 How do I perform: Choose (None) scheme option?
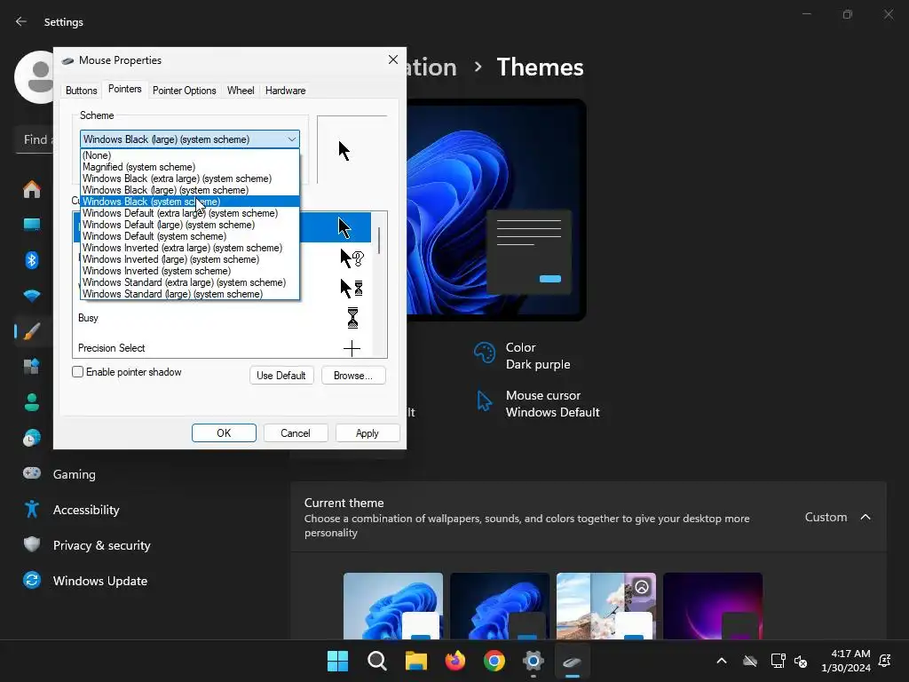pyautogui.click(x=190, y=155)
